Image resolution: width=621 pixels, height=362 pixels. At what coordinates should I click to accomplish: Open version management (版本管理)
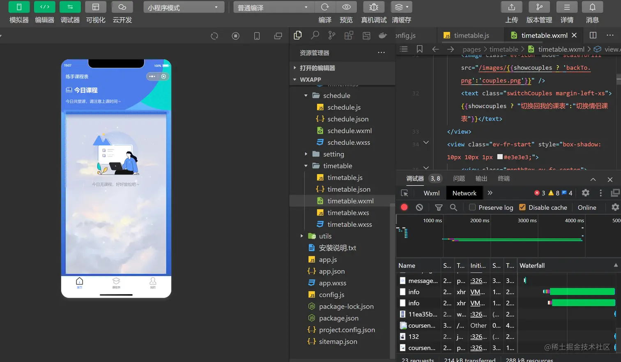click(x=539, y=7)
